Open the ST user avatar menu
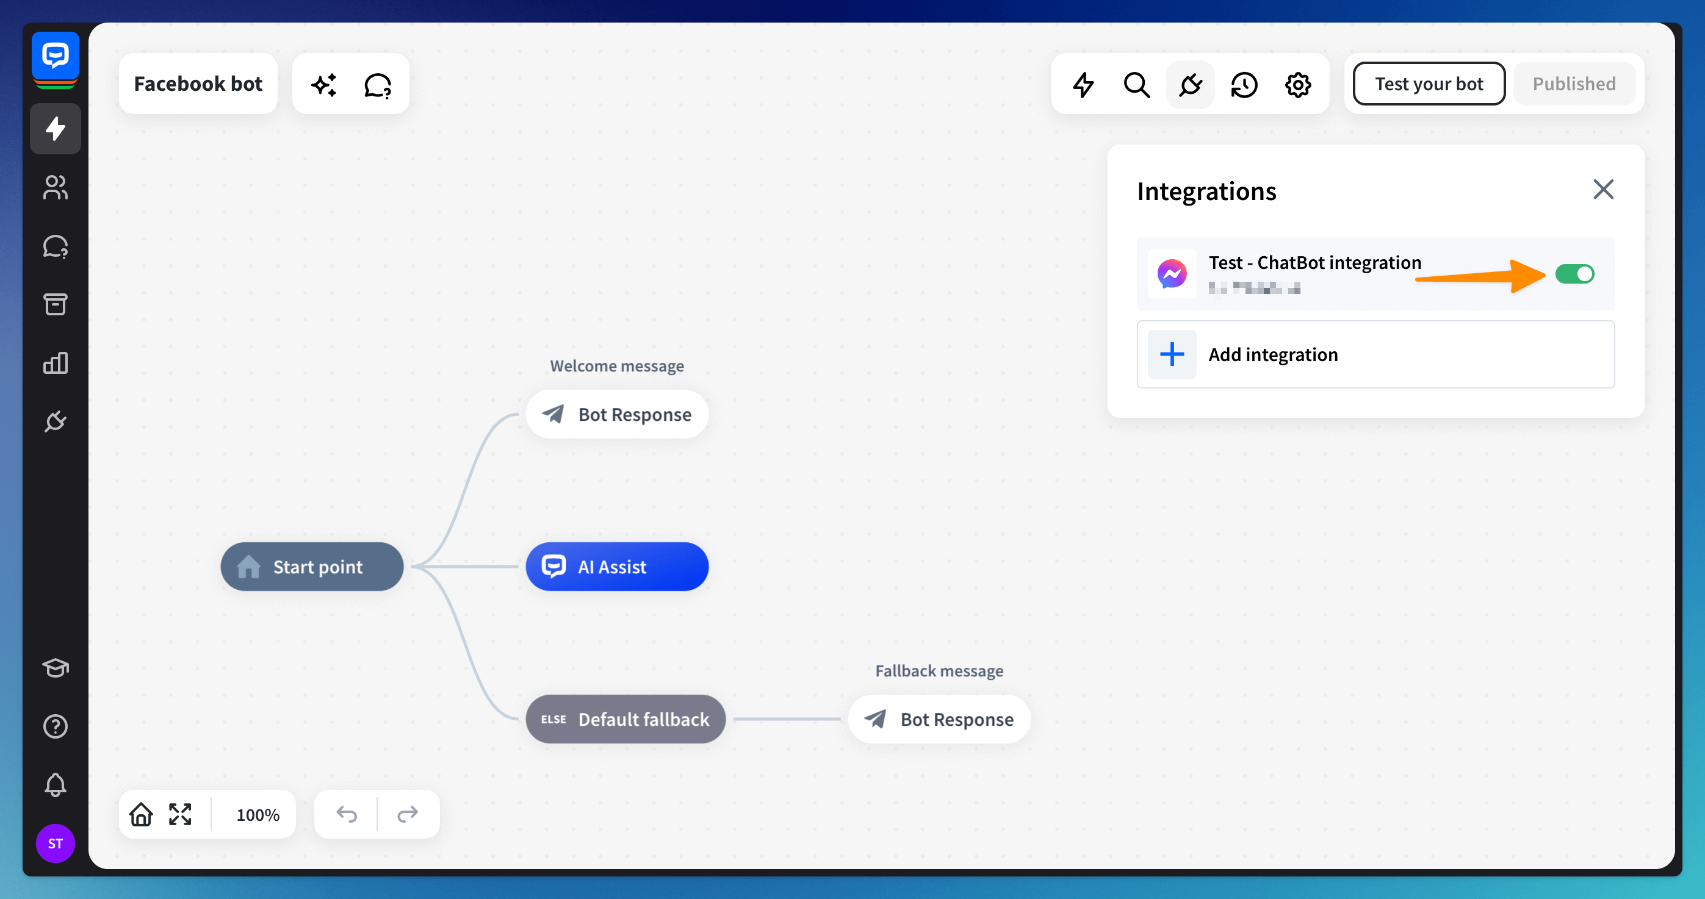1705x899 pixels. pyautogui.click(x=55, y=843)
